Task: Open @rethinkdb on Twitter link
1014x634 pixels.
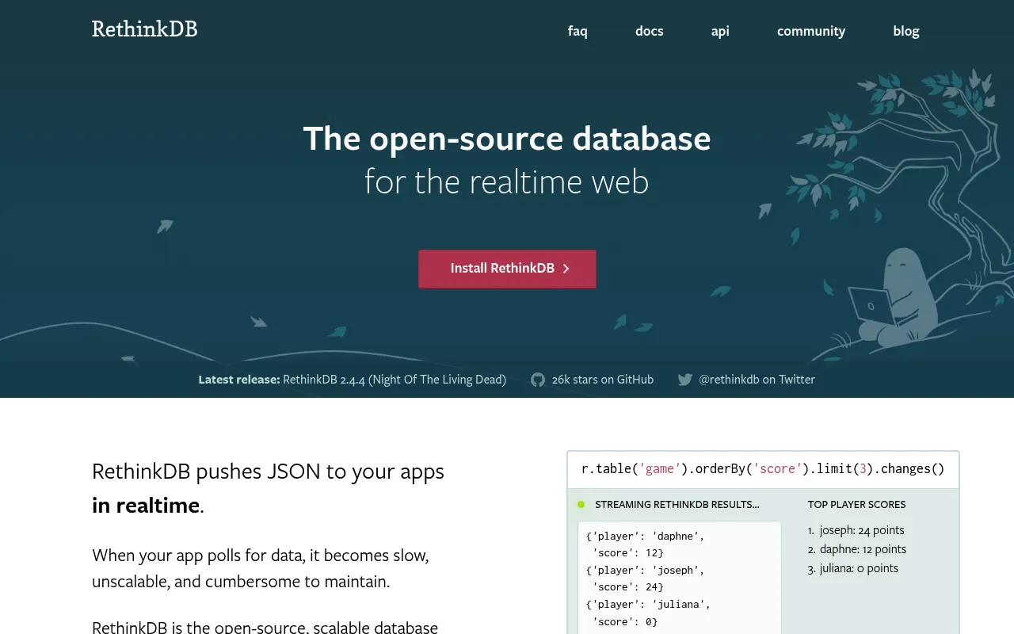Action: point(757,380)
